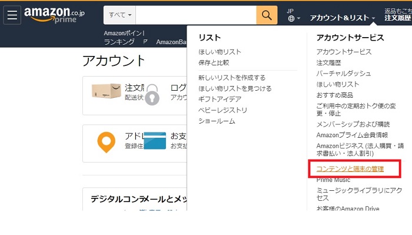Select アカウントサービス link below the heading
This screenshot has height=235, width=412.
pos(344,52)
